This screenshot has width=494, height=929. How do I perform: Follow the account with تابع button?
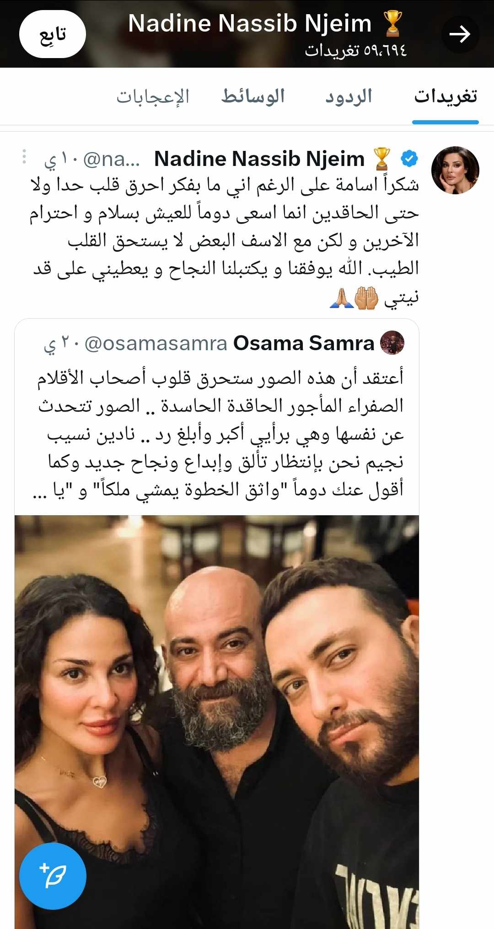(x=53, y=34)
